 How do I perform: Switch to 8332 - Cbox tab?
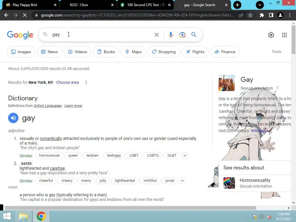(79, 5)
